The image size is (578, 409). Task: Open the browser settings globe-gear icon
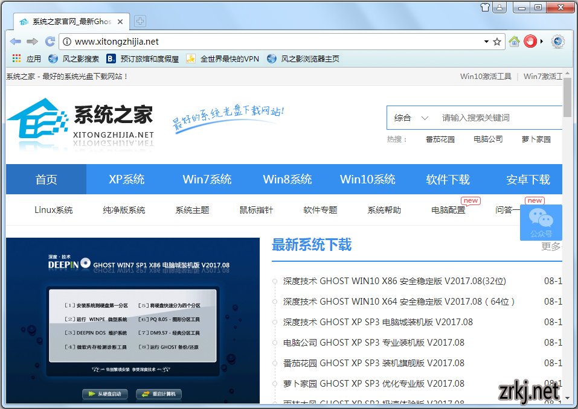coord(557,42)
